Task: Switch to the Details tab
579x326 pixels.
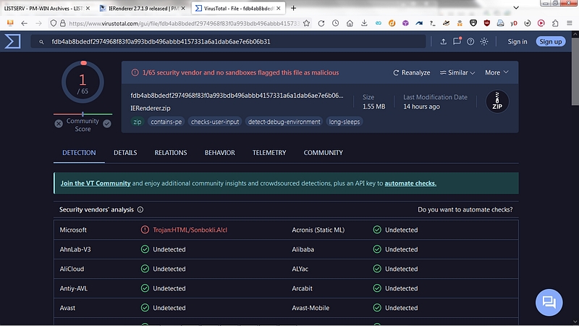Action: 125,153
